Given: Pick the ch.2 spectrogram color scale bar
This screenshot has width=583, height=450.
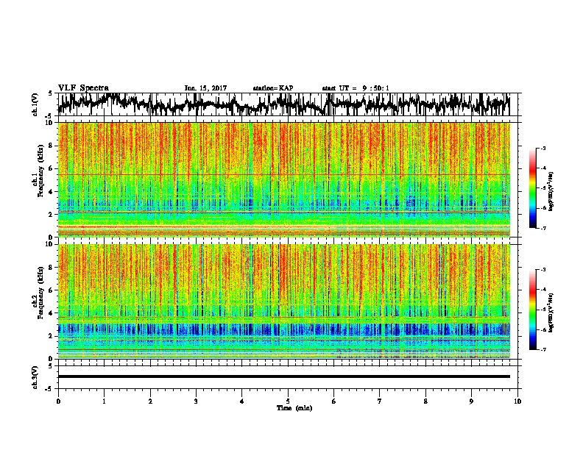Looking at the screenshot, I should [532, 310].
